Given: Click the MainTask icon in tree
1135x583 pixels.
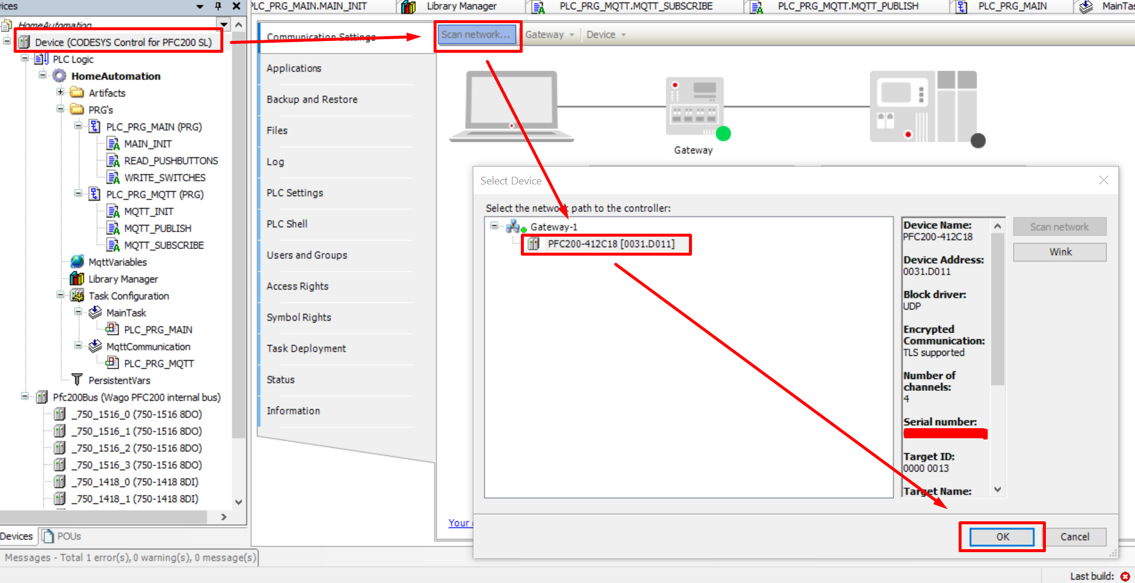Looking at the screenshot, I should (95, 313).
